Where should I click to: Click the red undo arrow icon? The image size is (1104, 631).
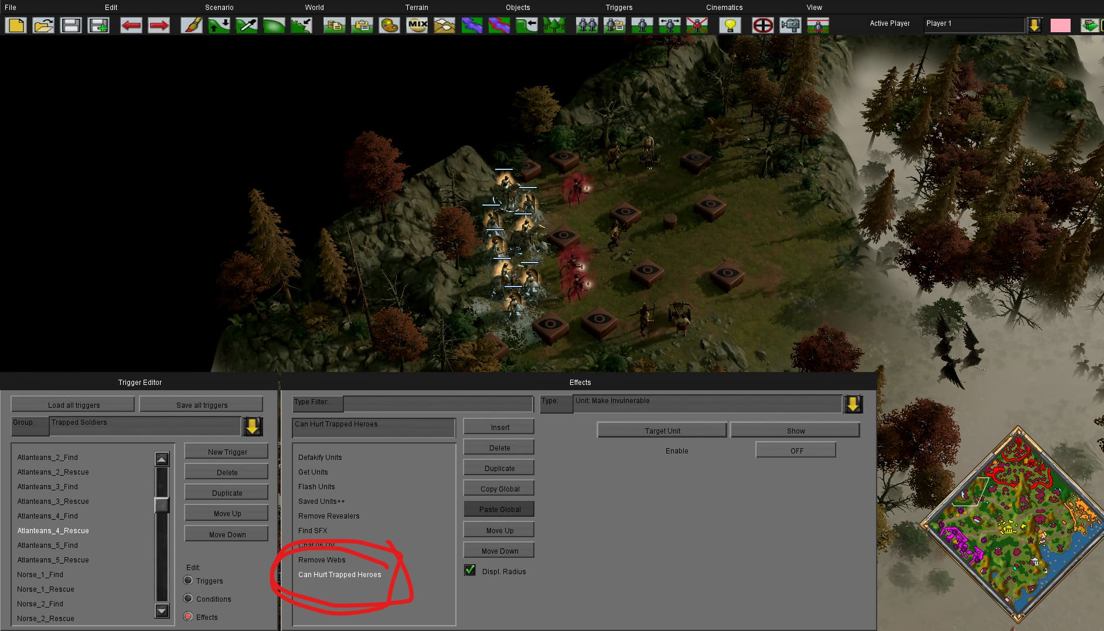(x=131, y=25)
